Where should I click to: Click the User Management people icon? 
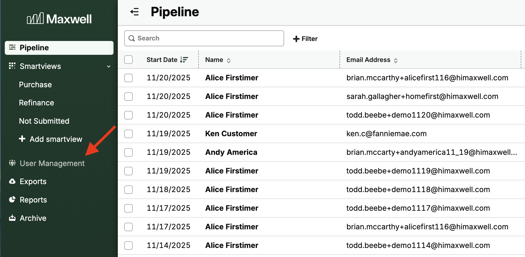(12, 163)
